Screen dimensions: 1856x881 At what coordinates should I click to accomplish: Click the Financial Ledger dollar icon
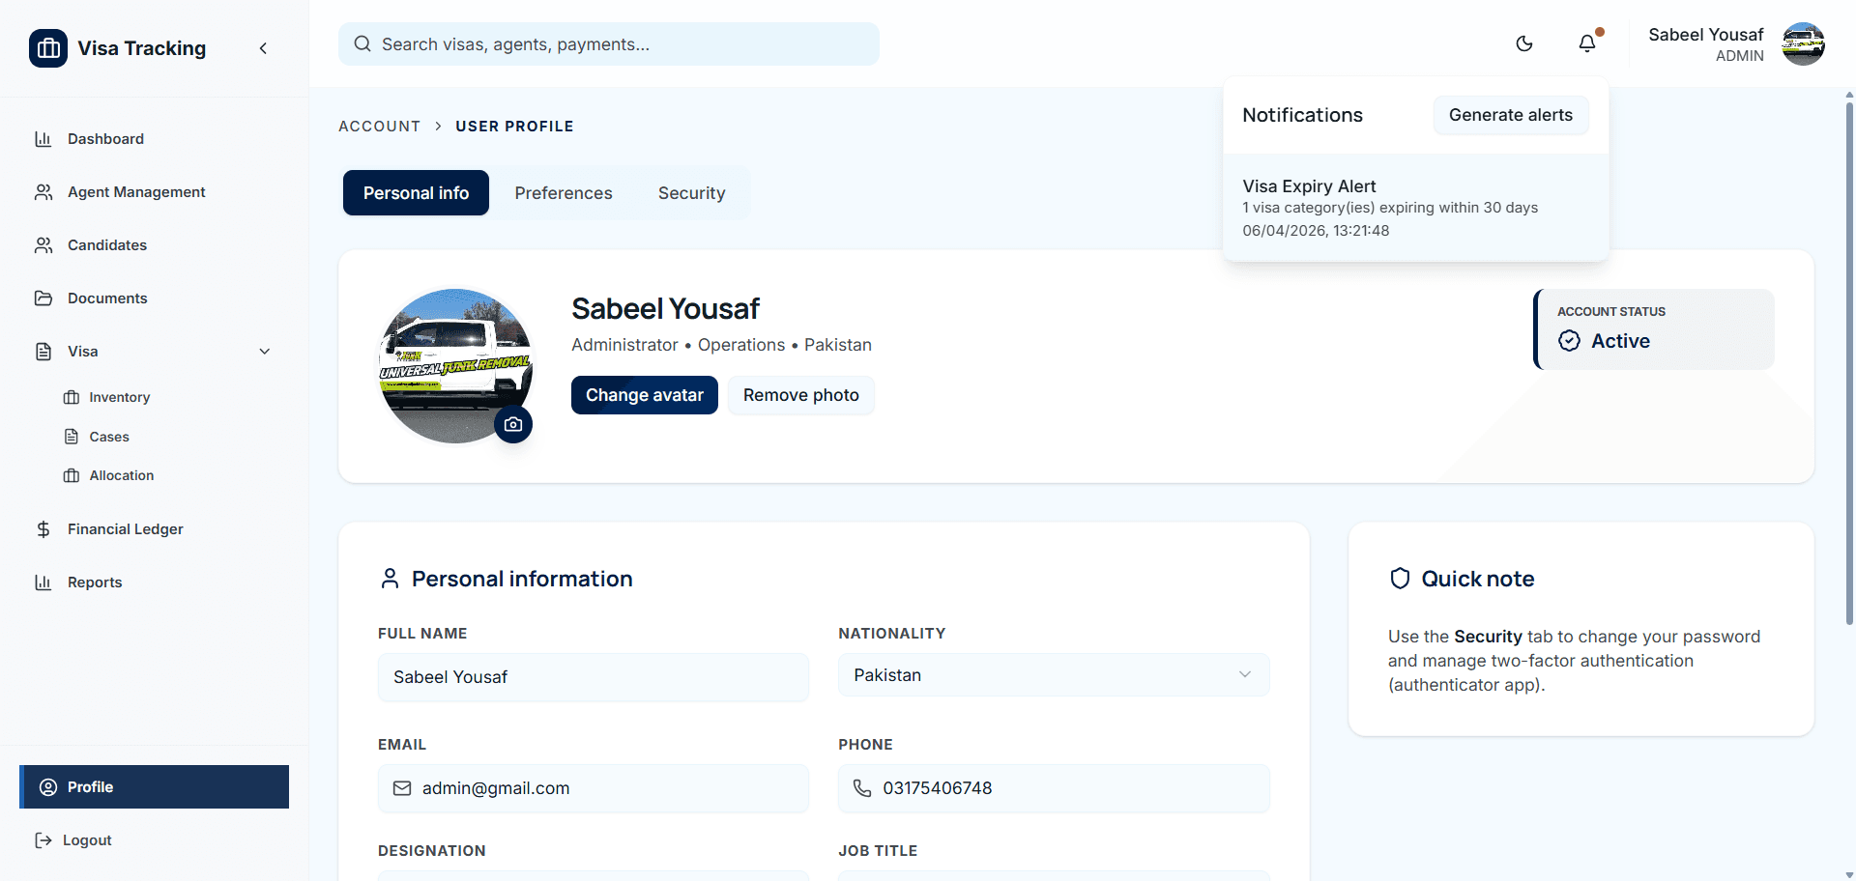43,529
